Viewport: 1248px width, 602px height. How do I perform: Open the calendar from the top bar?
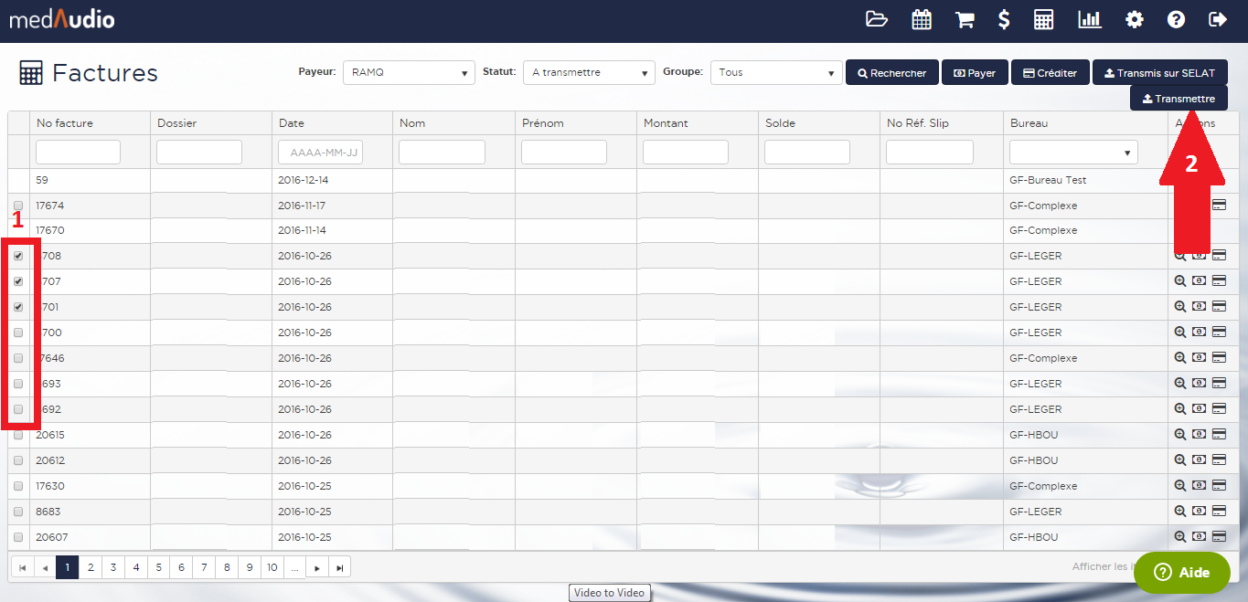point(922,19)
